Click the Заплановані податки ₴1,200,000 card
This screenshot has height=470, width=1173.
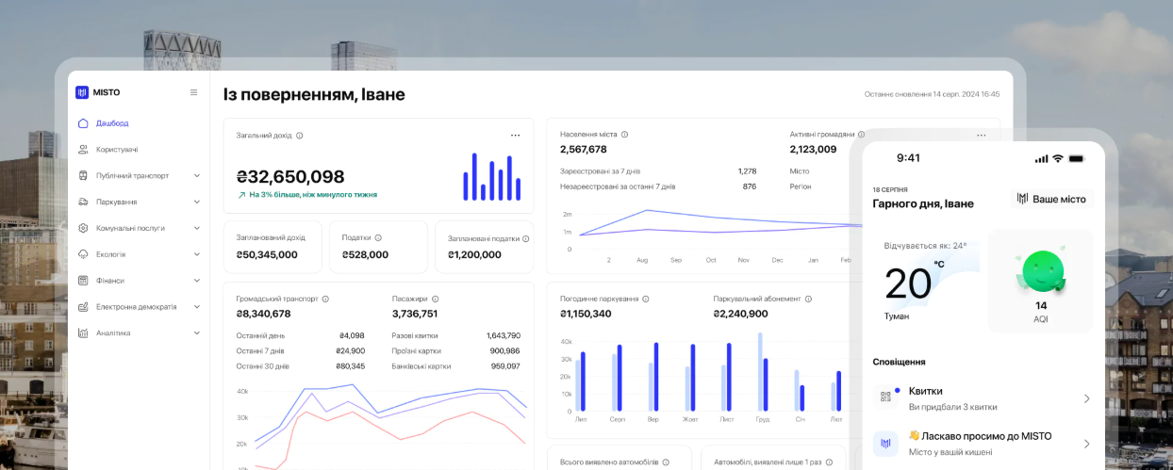pos(484,248)
